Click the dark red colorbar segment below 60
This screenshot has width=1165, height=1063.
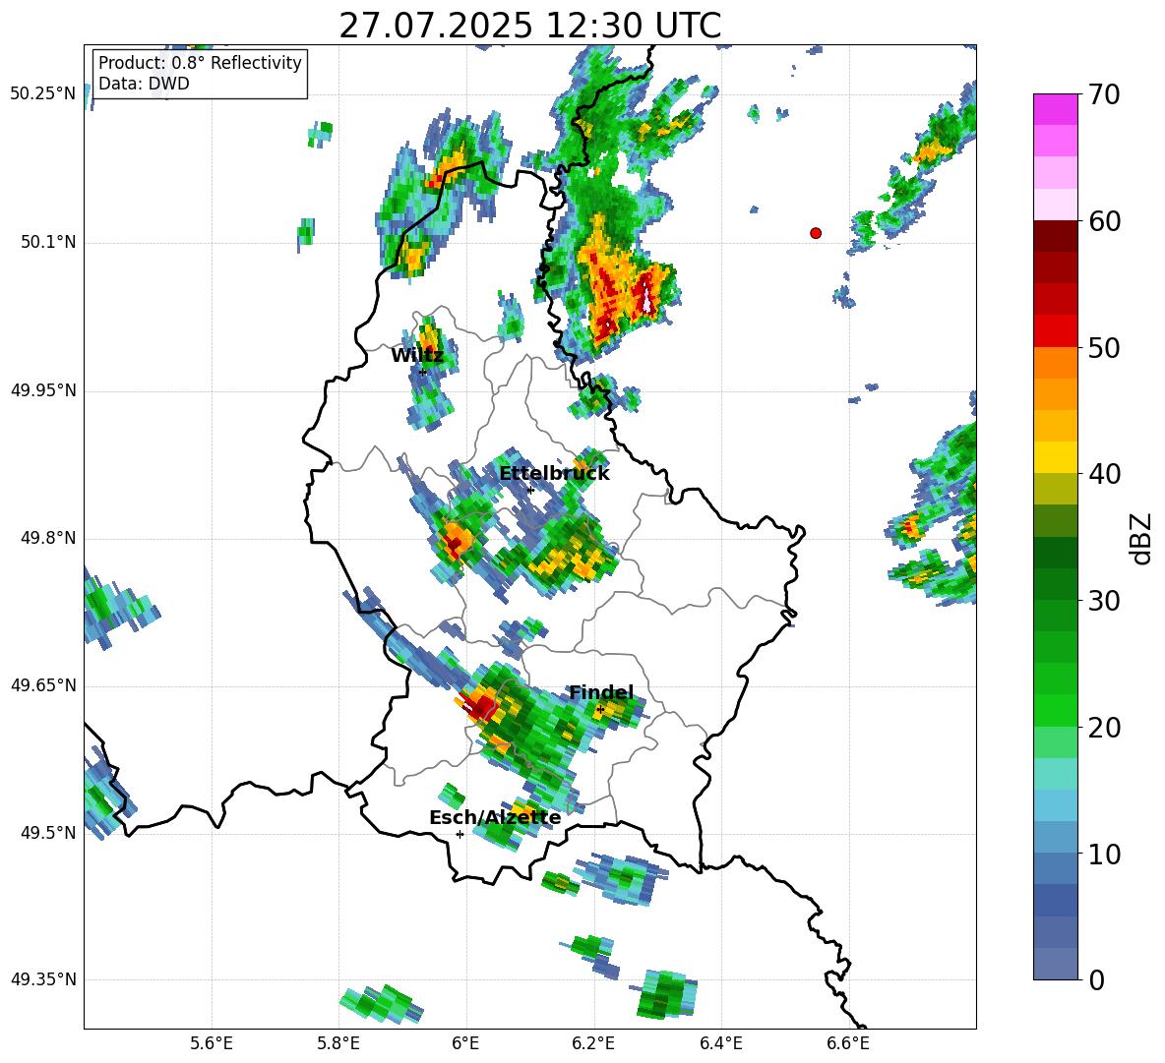pos(1055,236)
